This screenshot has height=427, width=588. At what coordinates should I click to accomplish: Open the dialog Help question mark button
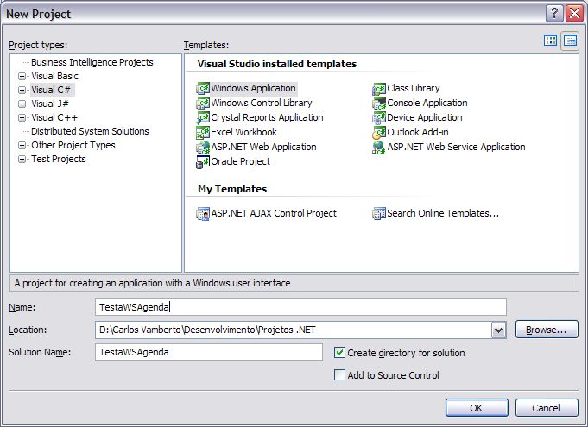pyautogui.click(x=554, y=14)
